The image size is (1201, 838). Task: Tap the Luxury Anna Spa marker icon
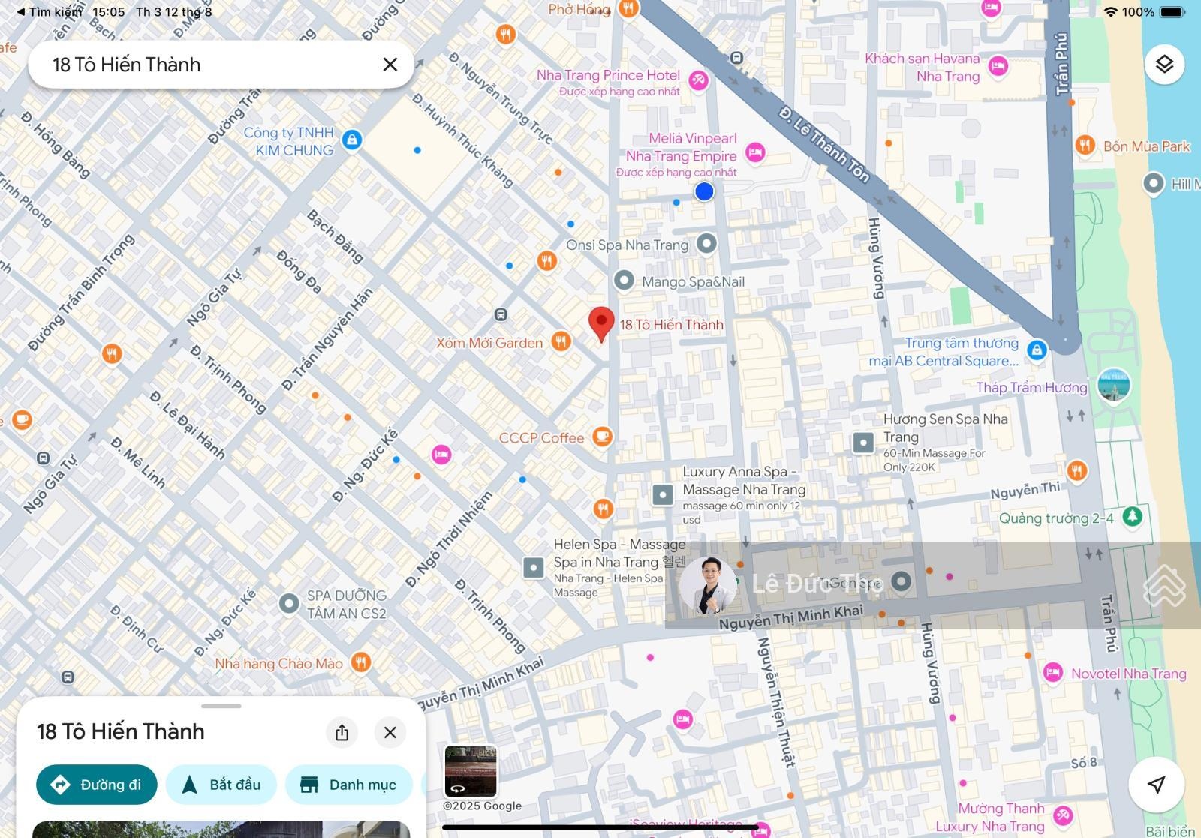pos(663,495)
